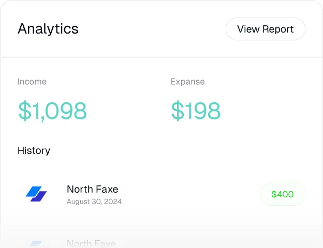The width and height of the screenshot is (323, 248).
Task: Click the View Report button
Action: [265, 29]
